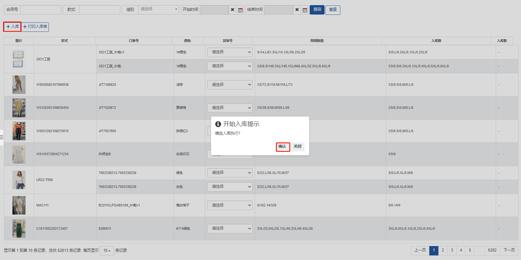
Task: Open the 结束时间 calendar picker
Action: pos(305,10)
